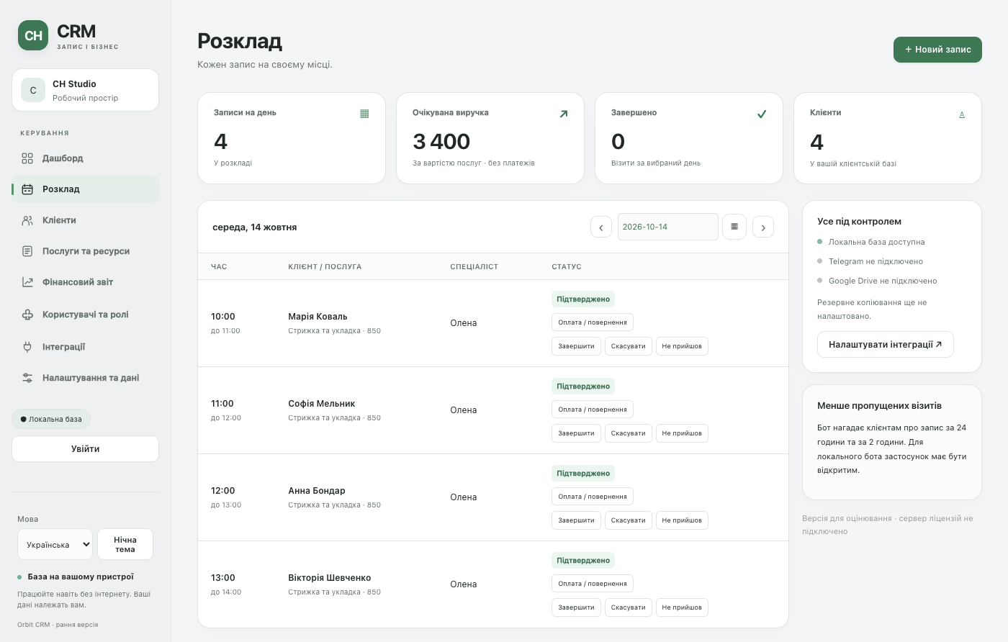
Task: Open the Дашборд dashboard icon
Action: click(x=27, y=158)
